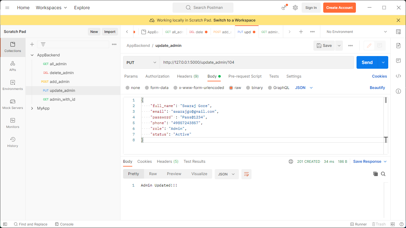
Task: Open the request info pane icon
Action: (x=398, y=91)
